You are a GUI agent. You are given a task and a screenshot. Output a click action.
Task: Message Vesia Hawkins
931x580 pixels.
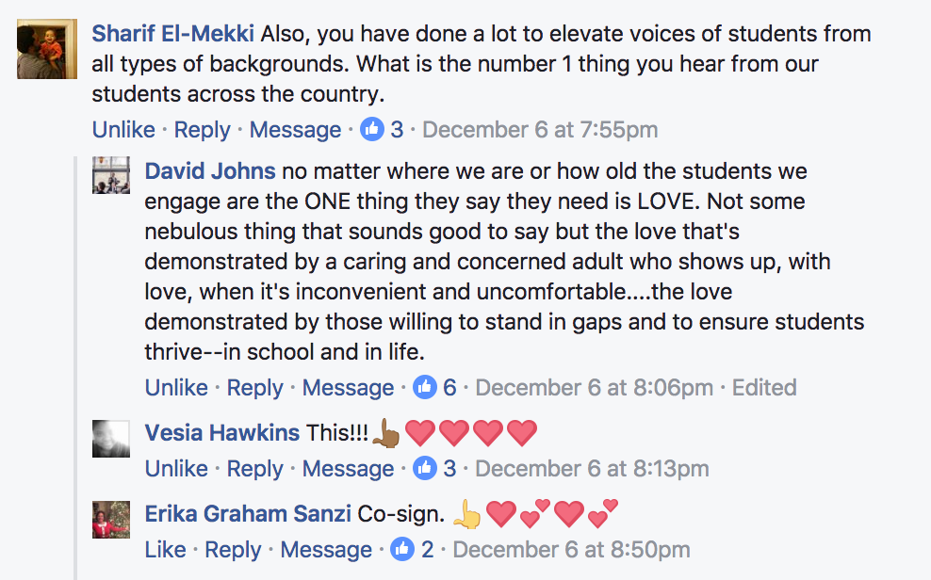tap(348, 469)
